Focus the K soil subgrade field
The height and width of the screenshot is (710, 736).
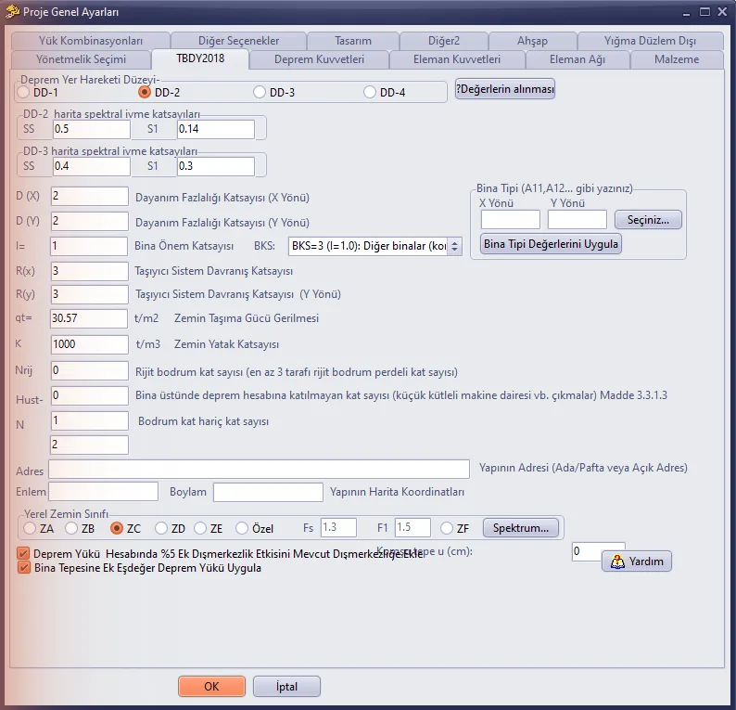point(90,344)
